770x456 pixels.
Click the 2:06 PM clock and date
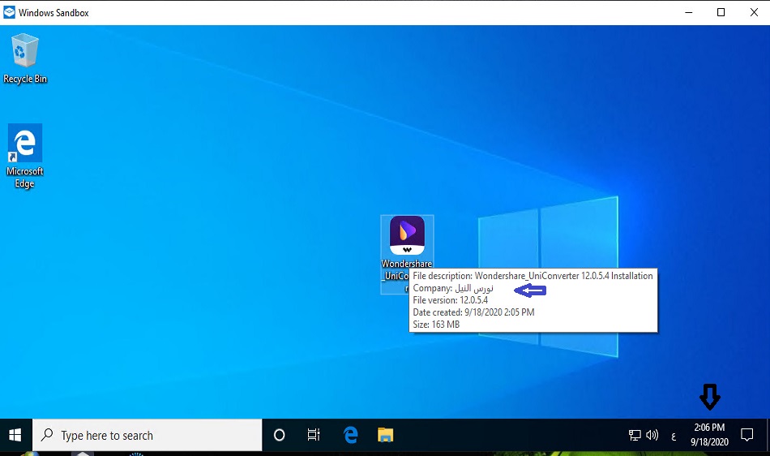click(x=709, y=435)
